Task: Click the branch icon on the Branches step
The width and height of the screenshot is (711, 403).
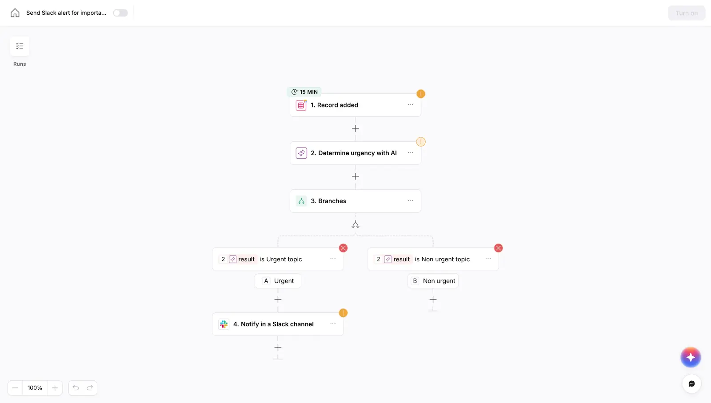Action: (x=301, y=201)
